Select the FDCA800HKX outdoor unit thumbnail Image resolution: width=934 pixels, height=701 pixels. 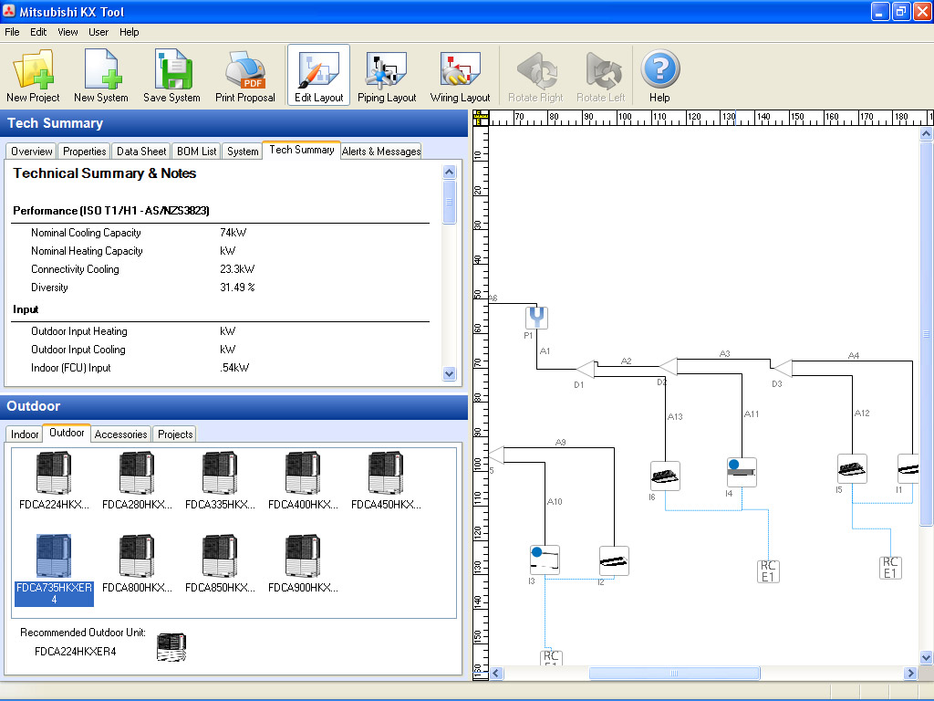click(x=136, y=557)
